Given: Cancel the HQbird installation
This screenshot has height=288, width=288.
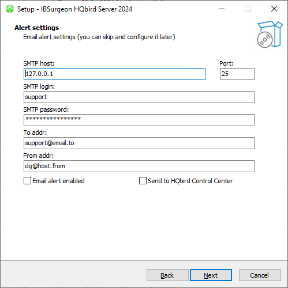Looking at the screenshot, I should (260, 275).
